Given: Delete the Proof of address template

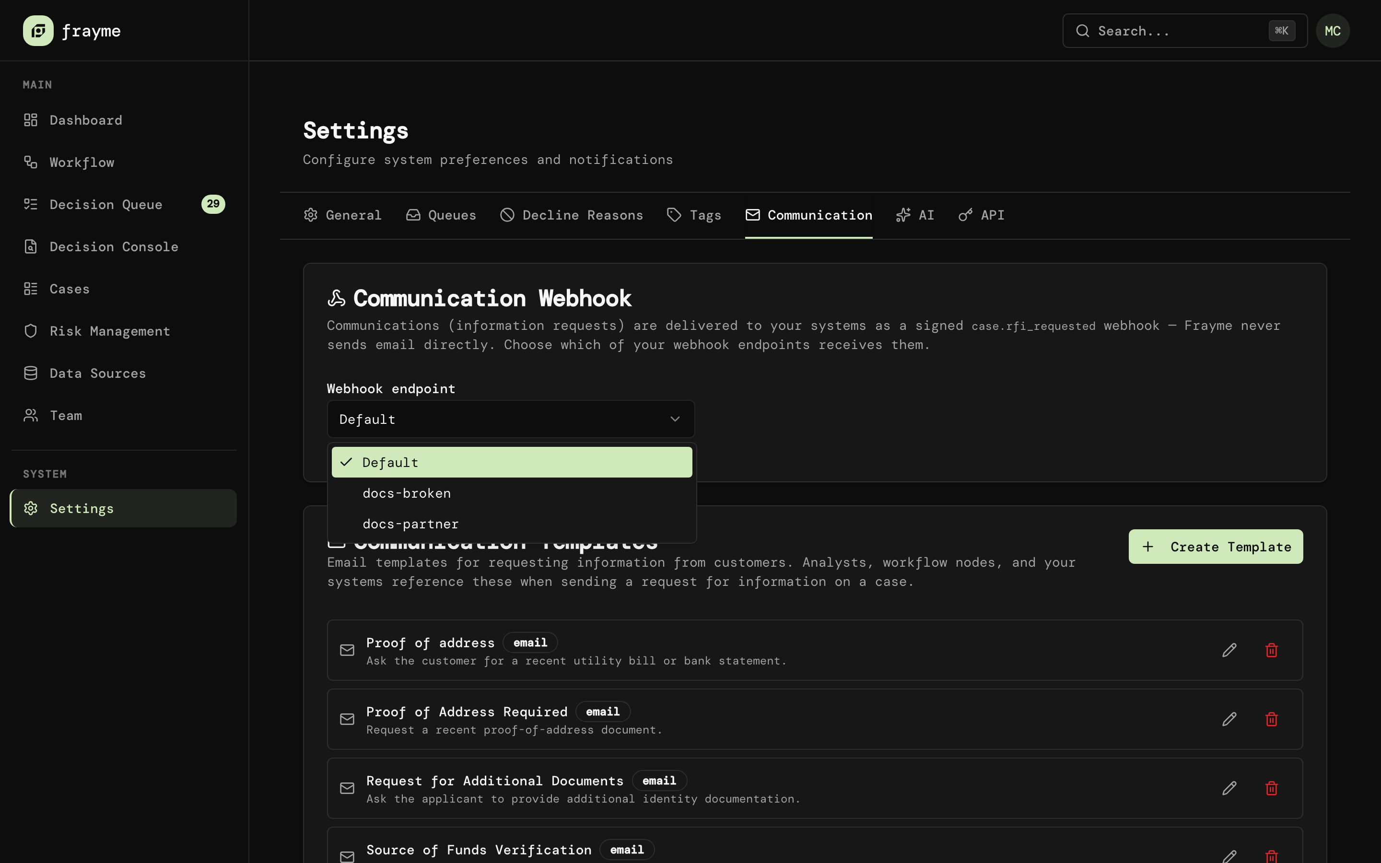Looking at the screenshot, I should [x=1272, y=650].
